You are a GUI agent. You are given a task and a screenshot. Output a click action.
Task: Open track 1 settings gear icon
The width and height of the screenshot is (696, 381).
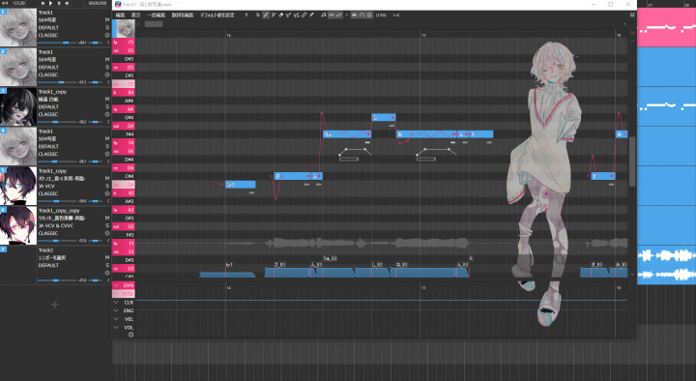click(107, 35)
